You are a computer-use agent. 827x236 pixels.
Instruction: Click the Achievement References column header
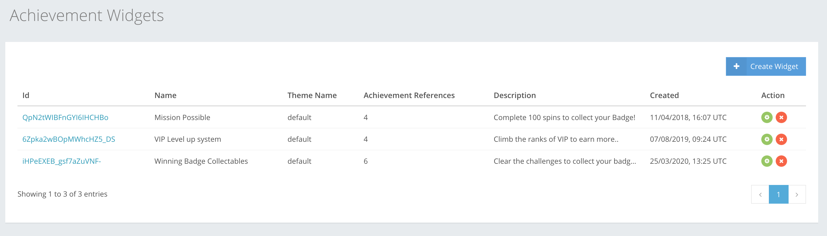tap(409, 95)
